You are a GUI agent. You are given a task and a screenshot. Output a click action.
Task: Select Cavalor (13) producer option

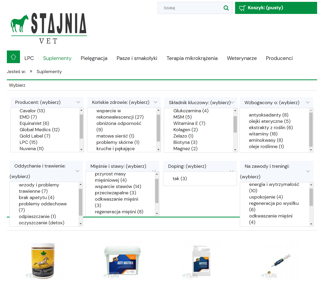click(32, 111)
